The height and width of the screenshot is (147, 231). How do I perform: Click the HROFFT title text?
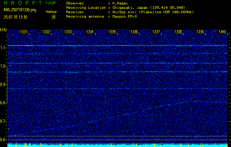(x=24, y=3)
